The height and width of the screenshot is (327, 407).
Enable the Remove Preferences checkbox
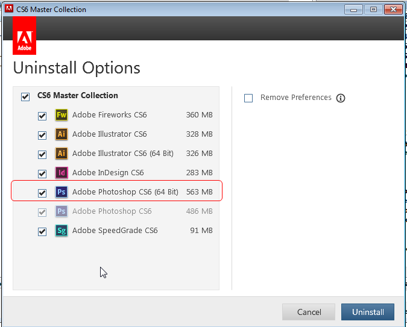[x=248, y=98]
